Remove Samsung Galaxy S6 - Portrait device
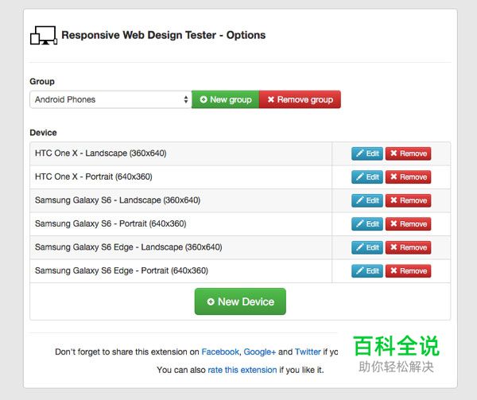Viewport: 477px width, 400px height. pyautogui.click(x=409, y=224)
